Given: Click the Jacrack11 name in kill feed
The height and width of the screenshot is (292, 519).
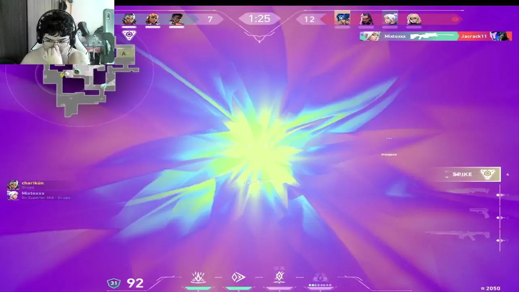Looking at the screenshot, I should (474, 36).
